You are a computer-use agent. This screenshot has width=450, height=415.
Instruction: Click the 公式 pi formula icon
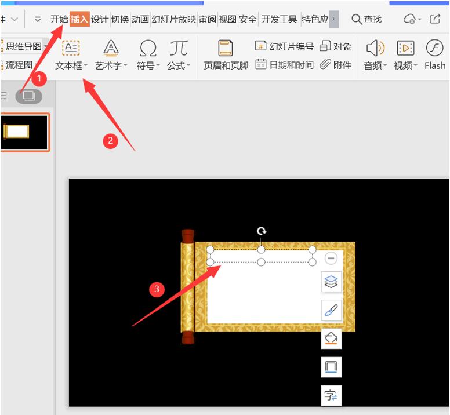(178, 48)
